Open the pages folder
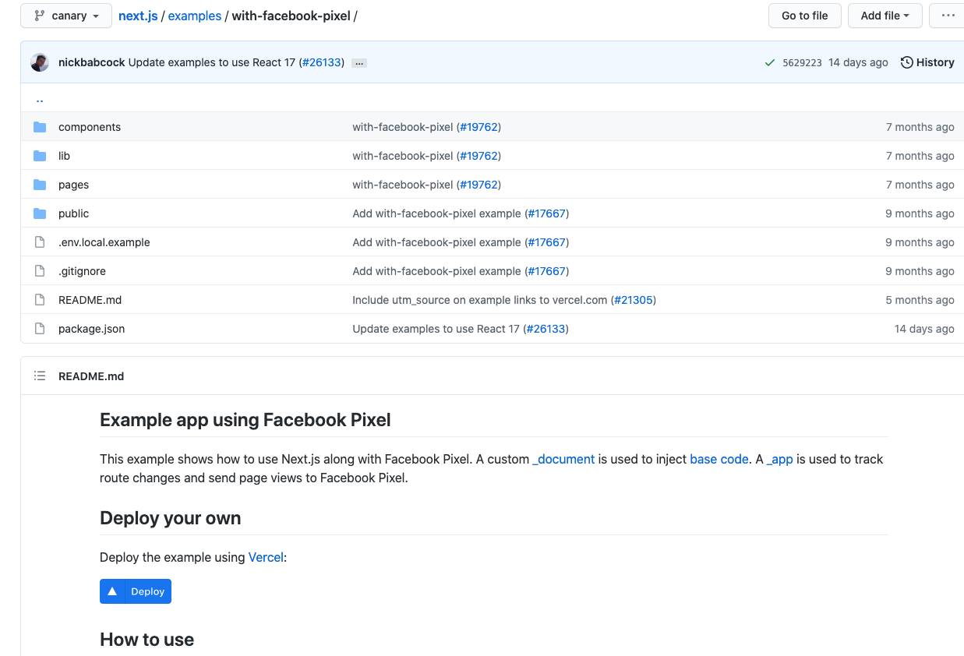Screen dimensions: 964x656 tap(73, 185)
